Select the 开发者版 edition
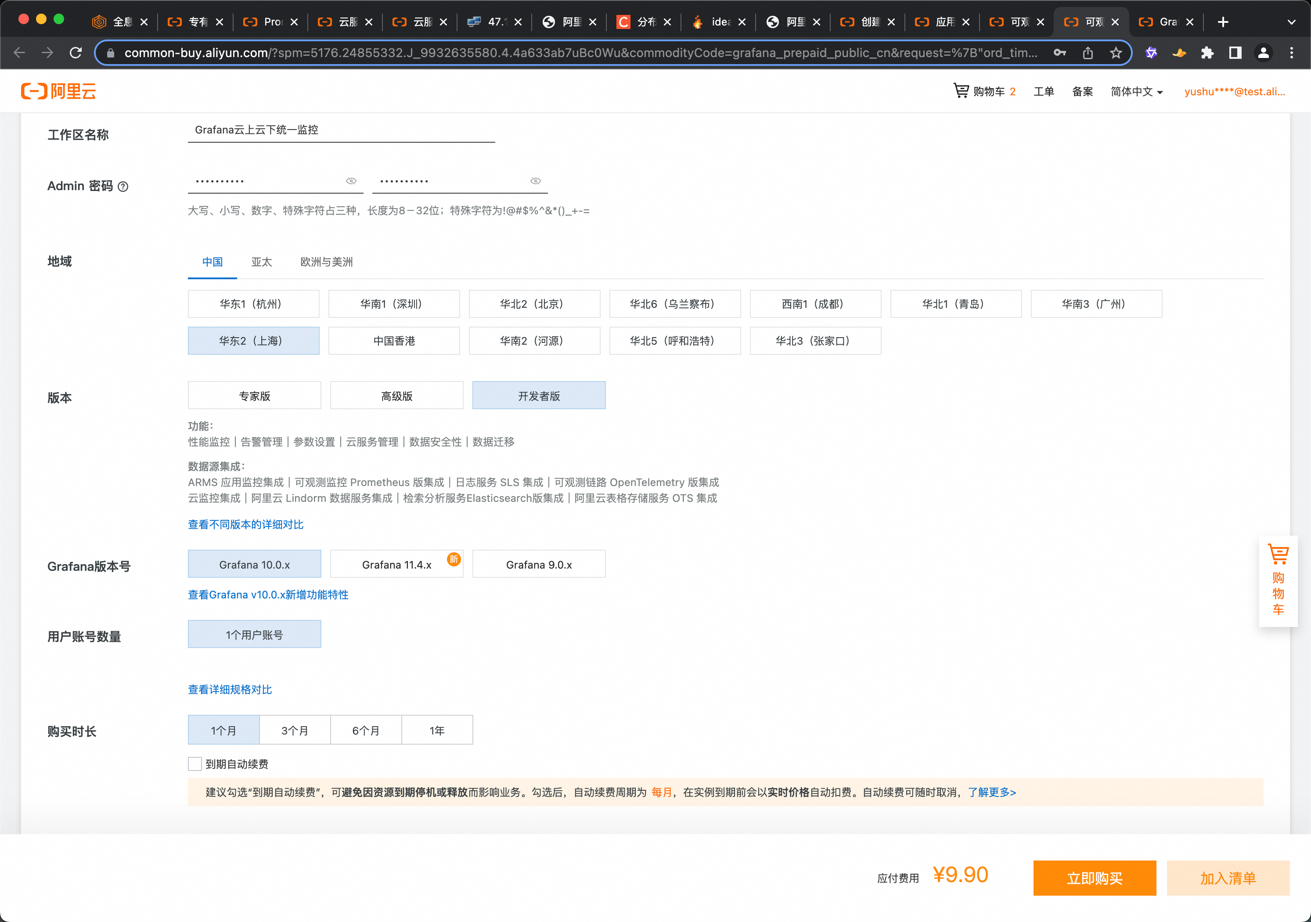Screen dimensions: 1311x922 pos(539,396)
